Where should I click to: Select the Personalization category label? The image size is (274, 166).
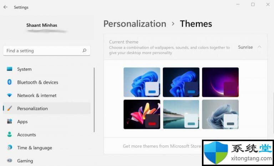pyautogui.click(x=32, y=109)
